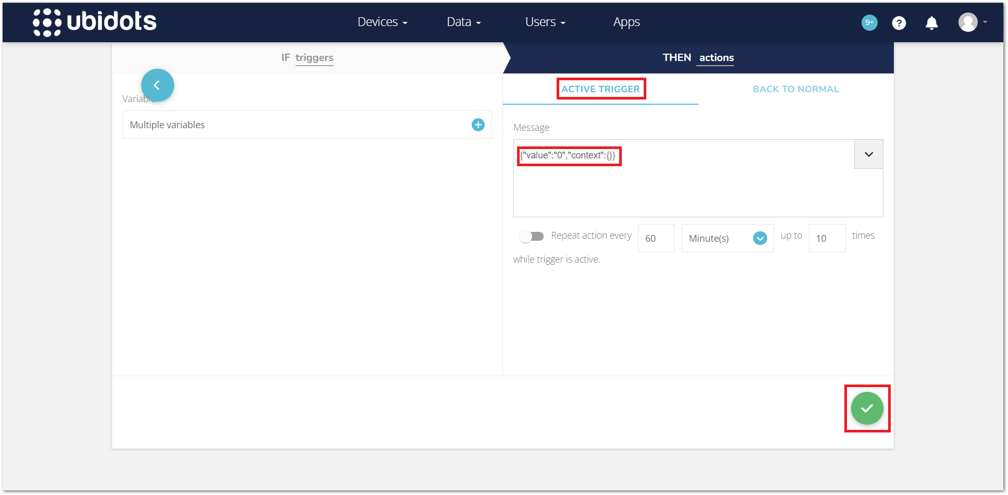Screen dimensions: 1008x495
Task: Open the user profile avatar menu
Action: click(x=968, y=22)
